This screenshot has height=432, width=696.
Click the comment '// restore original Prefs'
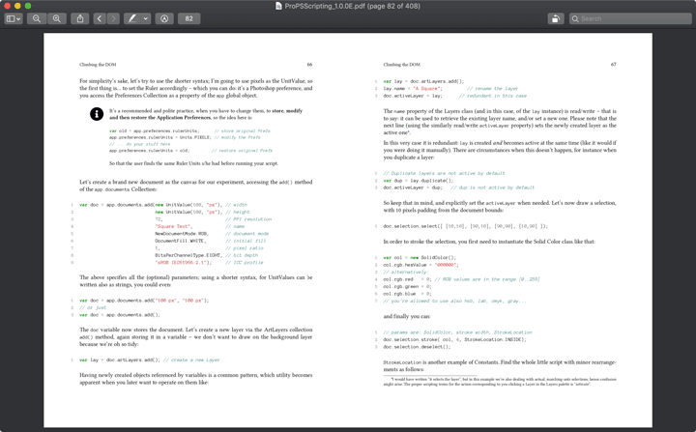(242, 151)
